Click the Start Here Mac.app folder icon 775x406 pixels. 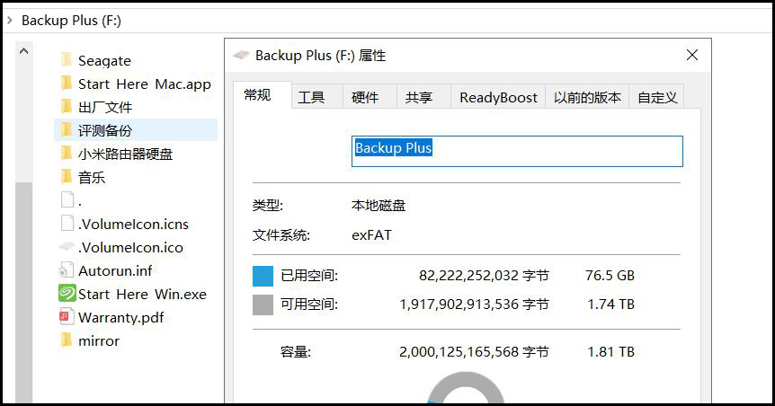(67, 84)
